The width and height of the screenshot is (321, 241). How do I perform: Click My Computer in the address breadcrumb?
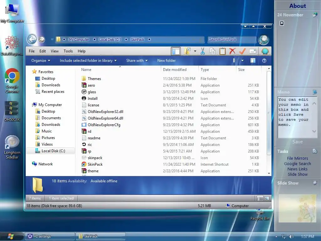(x=79, y=40)
